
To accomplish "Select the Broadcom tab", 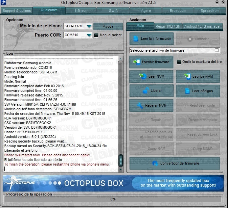I will tap(178, 11).
